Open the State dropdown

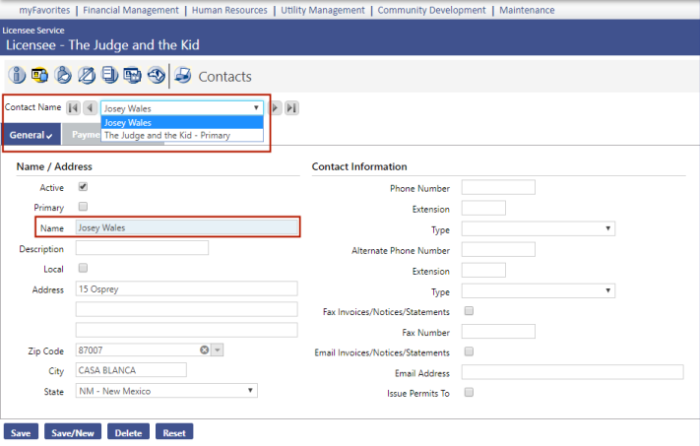pyautogui.click(x=165, y=391)
